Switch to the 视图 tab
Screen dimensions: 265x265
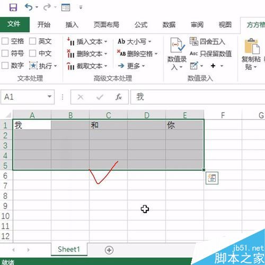pos(225,24)
